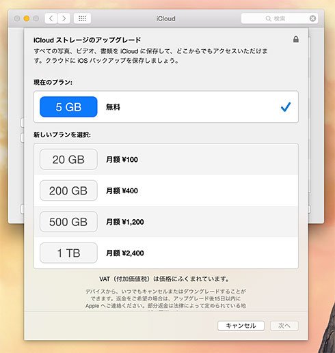Click the magnifier icon in the search field
This screenshot has height=353, width=335.
tap(269, 18)
